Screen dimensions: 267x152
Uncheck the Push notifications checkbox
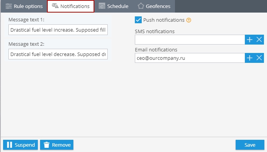[138, 20]
